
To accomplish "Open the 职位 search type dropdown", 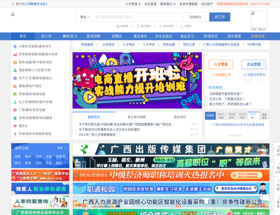I will (84, 17).
